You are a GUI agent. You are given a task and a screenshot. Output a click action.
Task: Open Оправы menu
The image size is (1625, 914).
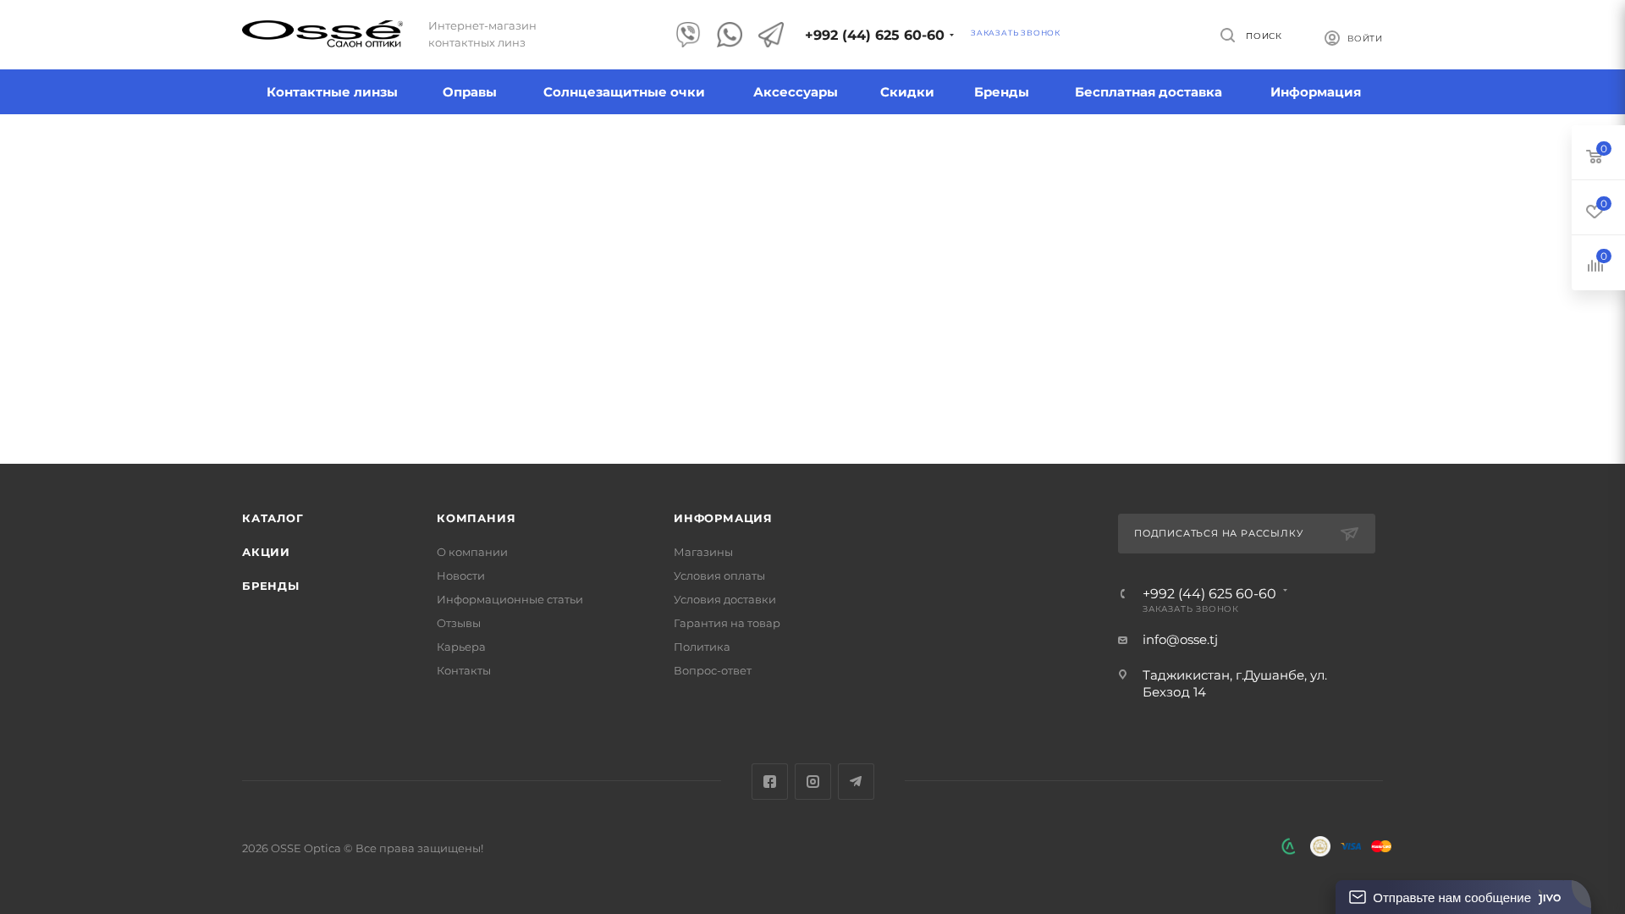470,92
